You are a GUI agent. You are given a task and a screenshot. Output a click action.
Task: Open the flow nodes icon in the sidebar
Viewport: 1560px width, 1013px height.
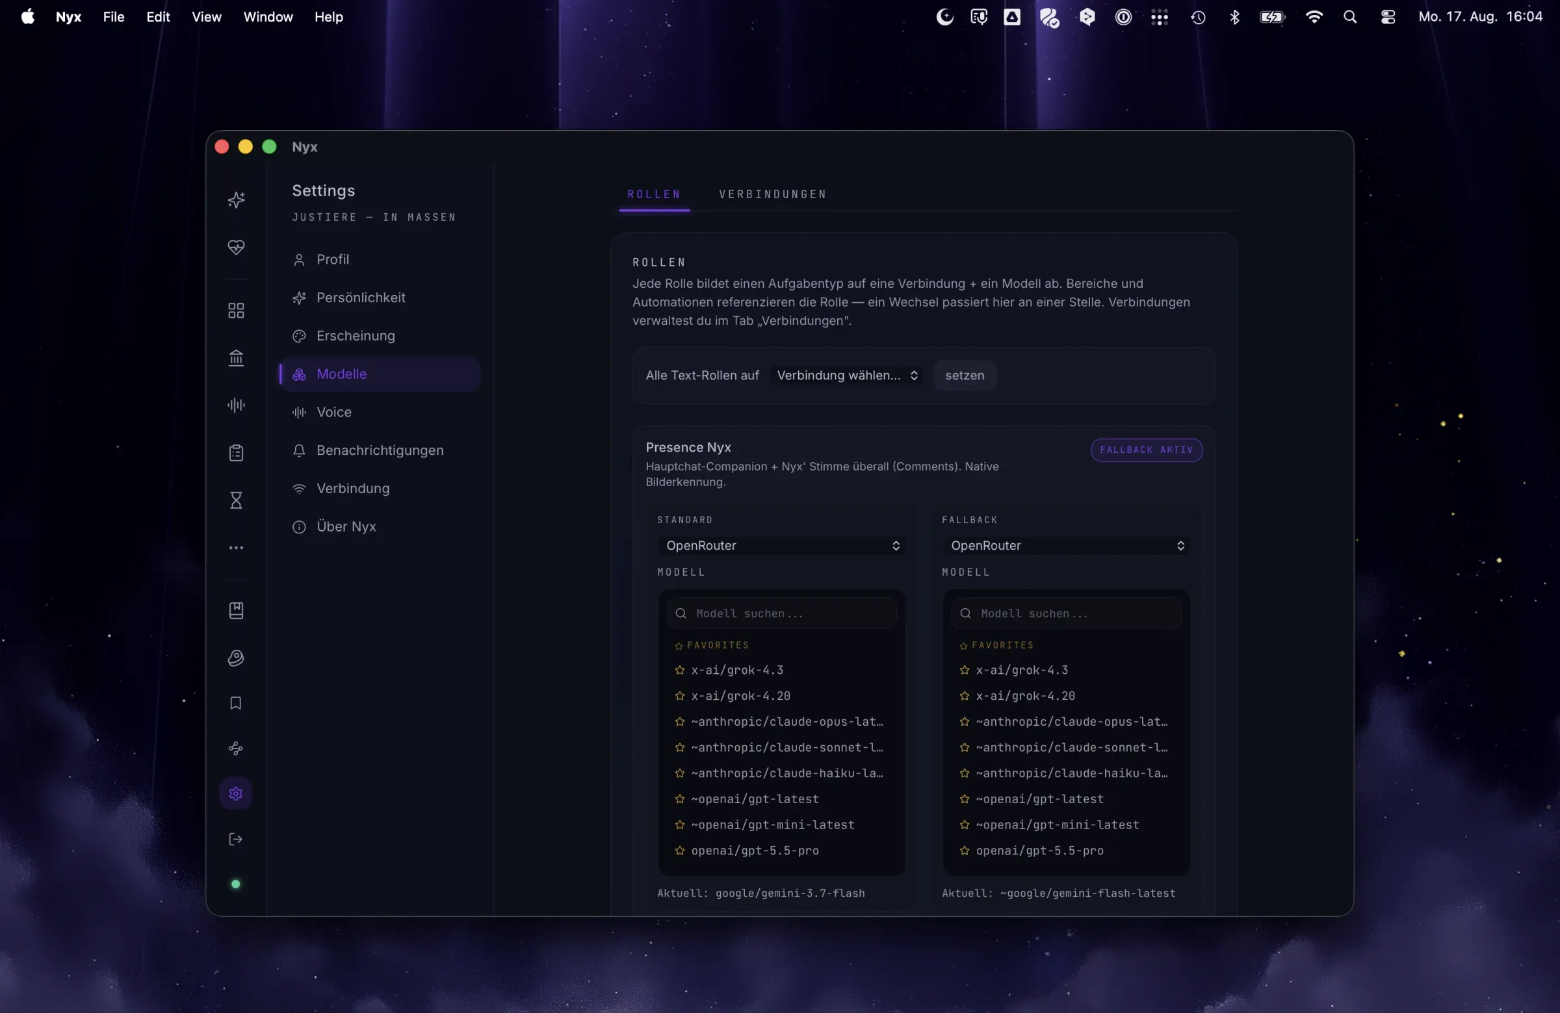[x=236, y=749]
